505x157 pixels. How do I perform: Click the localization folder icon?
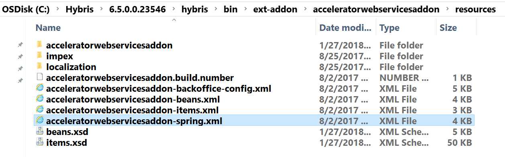pos(39,66)
